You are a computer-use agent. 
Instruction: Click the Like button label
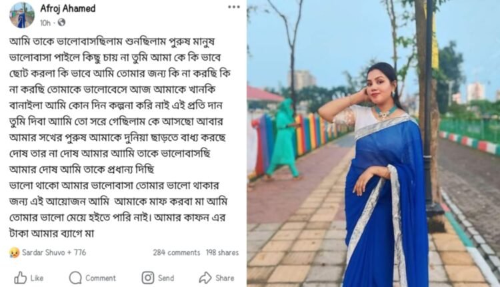(37, 278)
